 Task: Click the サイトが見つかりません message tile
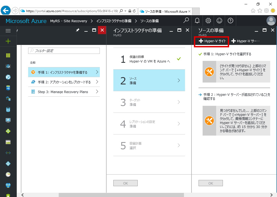(x=236, y=72)
